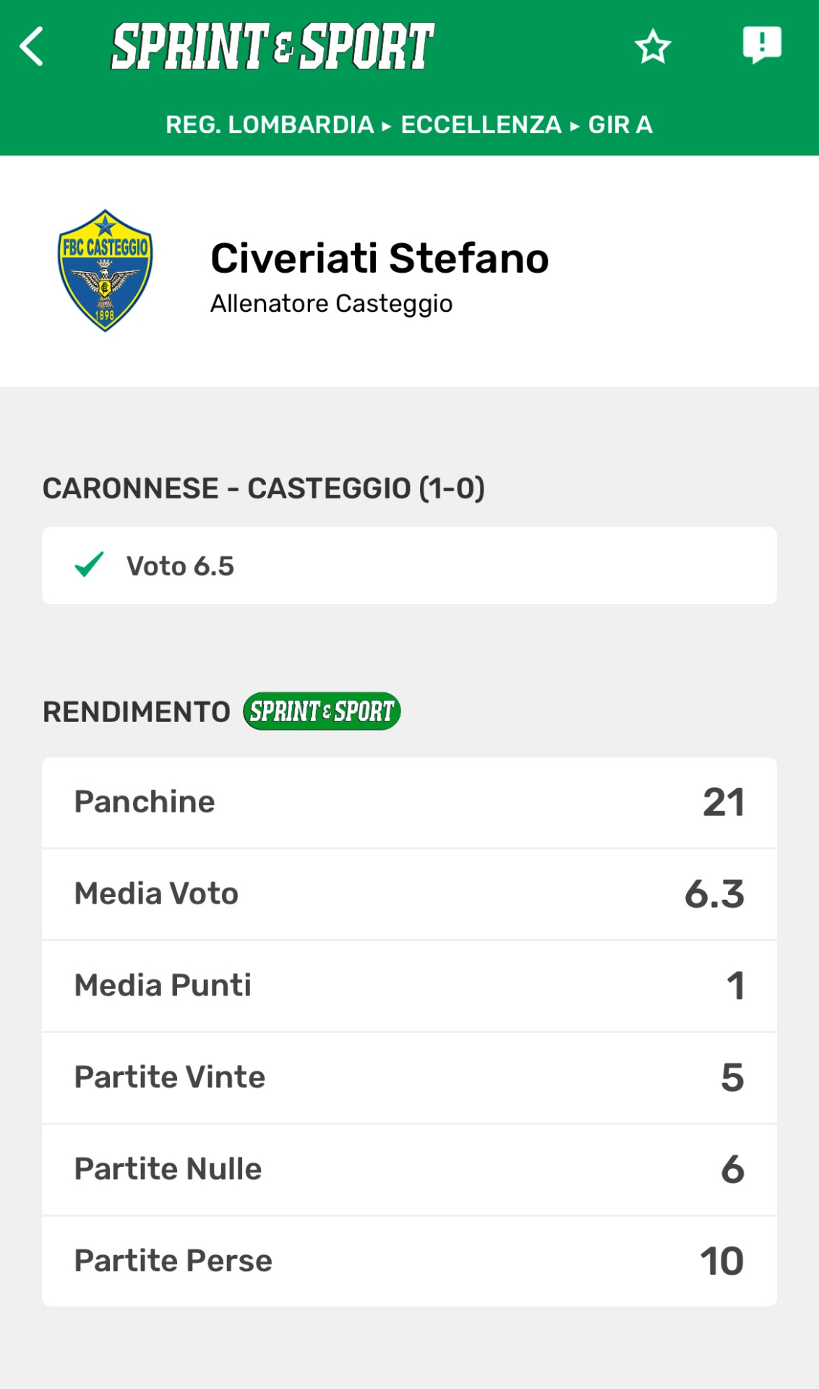Open the REG. LOMBARDIA breadcrumb
The width and height of the screenshot is (819, 1389).
269,124
